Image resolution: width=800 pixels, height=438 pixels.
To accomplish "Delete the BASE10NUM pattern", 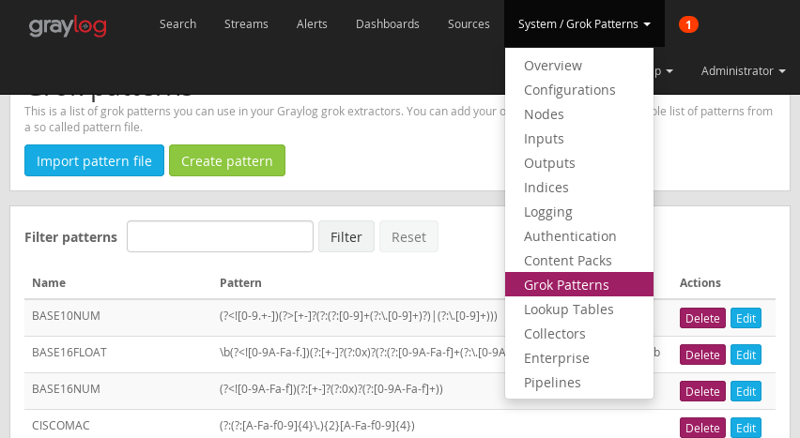I will tap(701, 318).
